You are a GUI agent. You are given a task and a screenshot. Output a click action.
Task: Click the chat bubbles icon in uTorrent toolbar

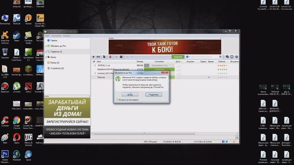(x=227, y=57)
